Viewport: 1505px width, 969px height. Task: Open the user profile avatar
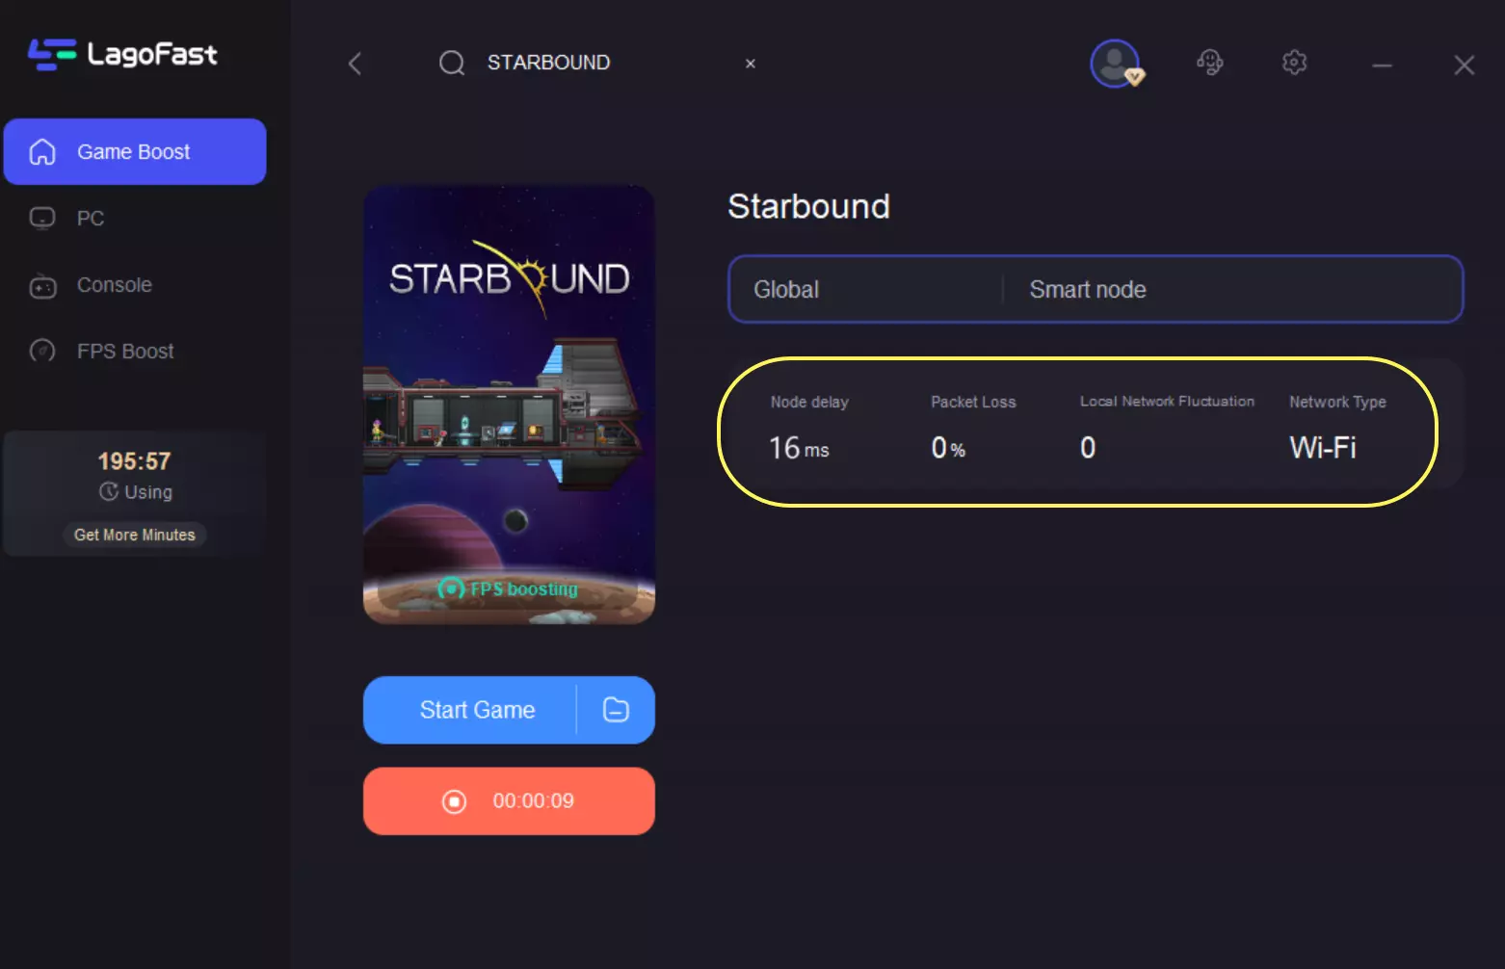click(x=1115, y=64)
